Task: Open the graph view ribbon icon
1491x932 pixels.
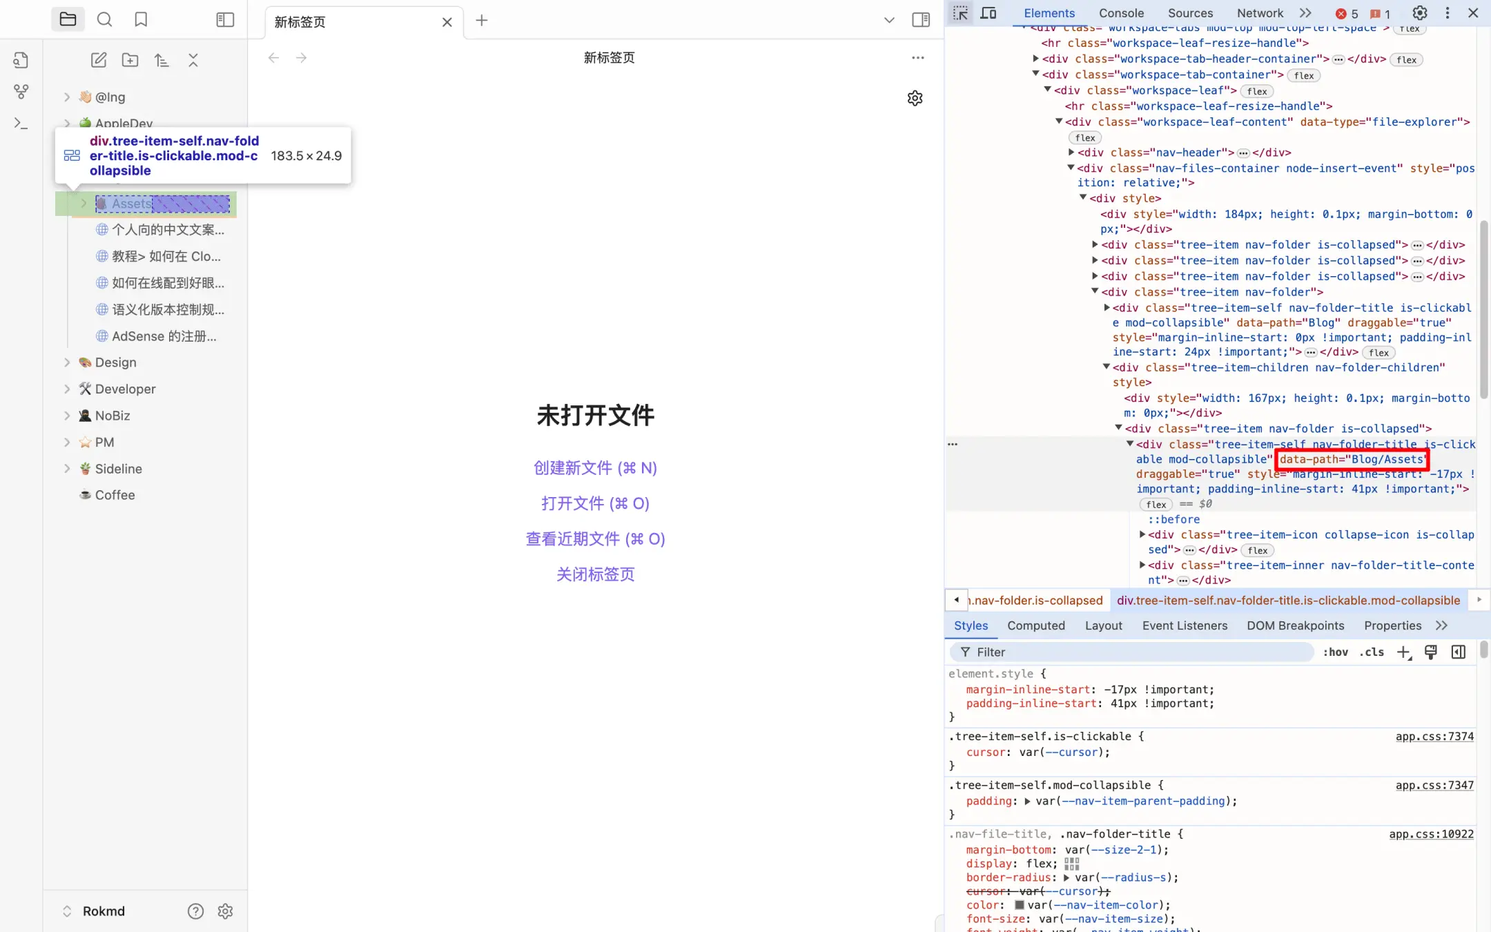Action: [21, 91]
